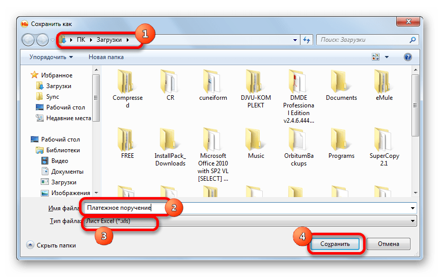Click the navigation pane scroll down arrow
The image size is (440, 277).
pos(96,193)
